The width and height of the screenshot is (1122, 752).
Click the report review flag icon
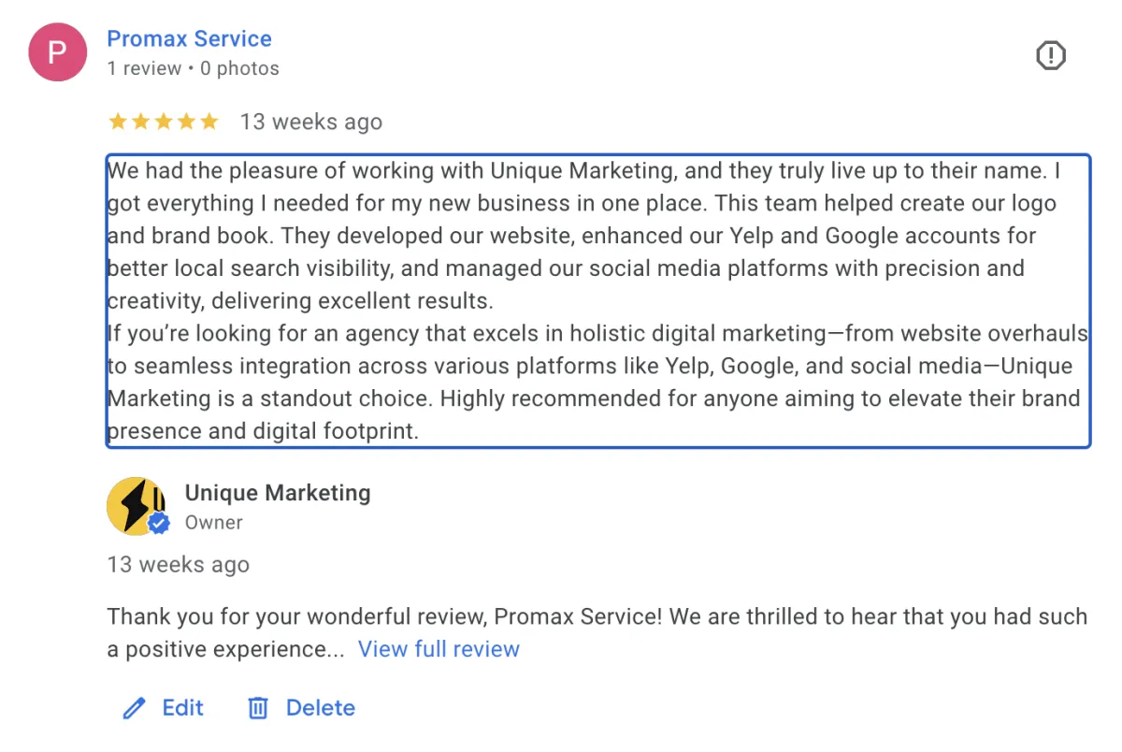[x=1051, y=56]
